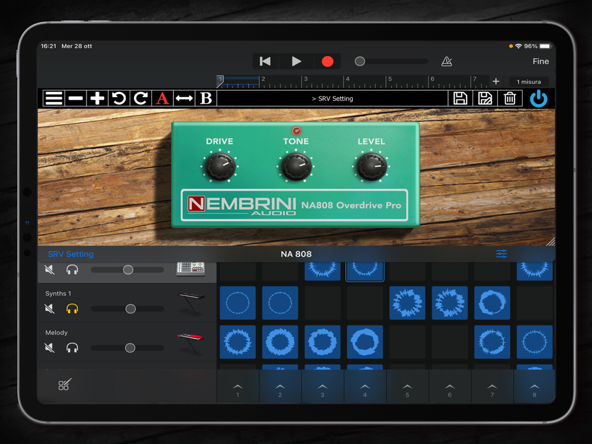Tap Fine to close the plugin
This screenshot has height=444, width=592.
(x=540, y=61)
